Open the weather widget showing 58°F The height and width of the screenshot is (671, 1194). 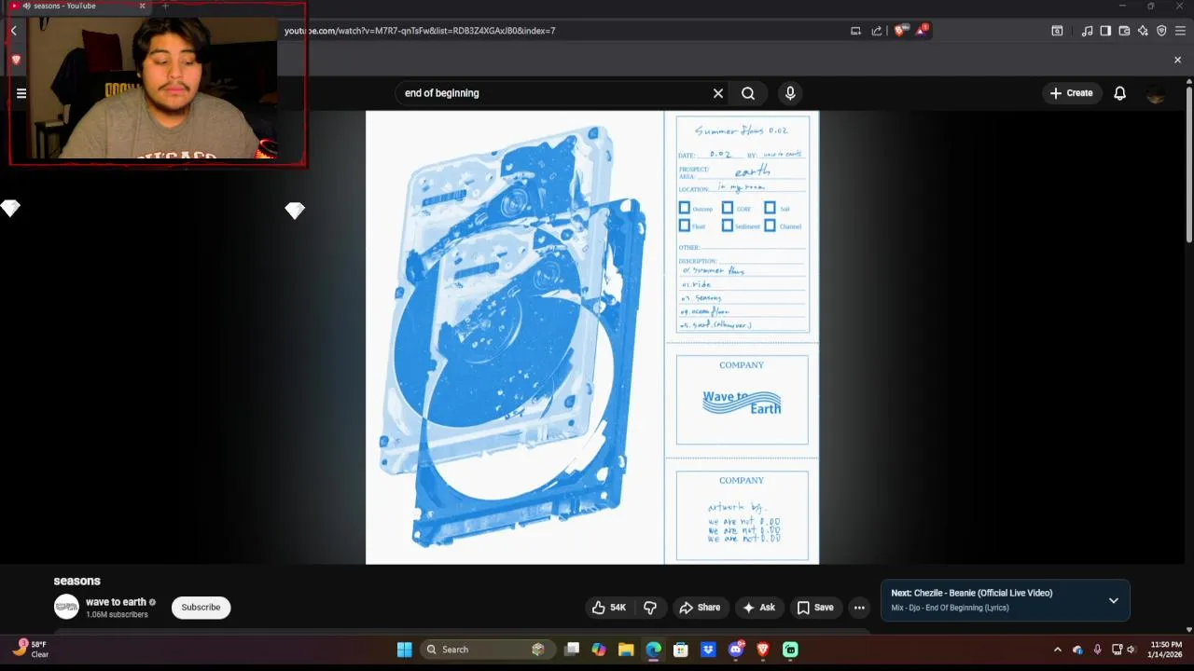click(32, 650)
